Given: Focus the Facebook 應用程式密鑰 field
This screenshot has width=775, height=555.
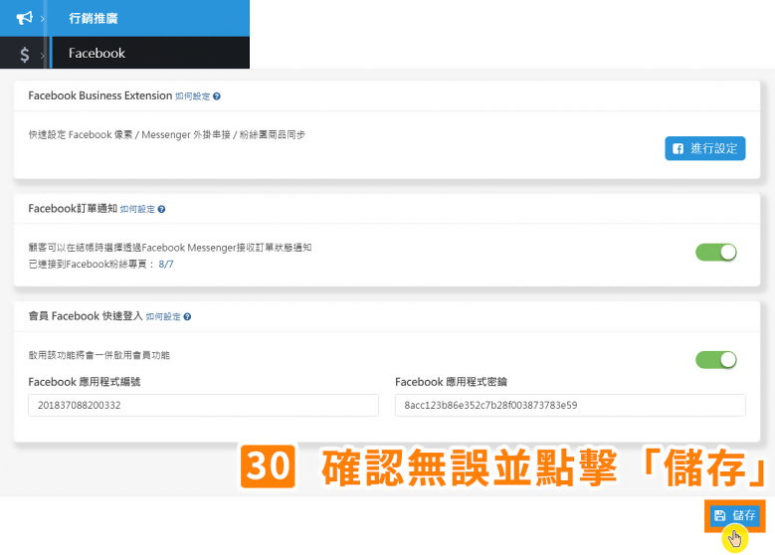Looking at the screenshot, I should [570, 405].
